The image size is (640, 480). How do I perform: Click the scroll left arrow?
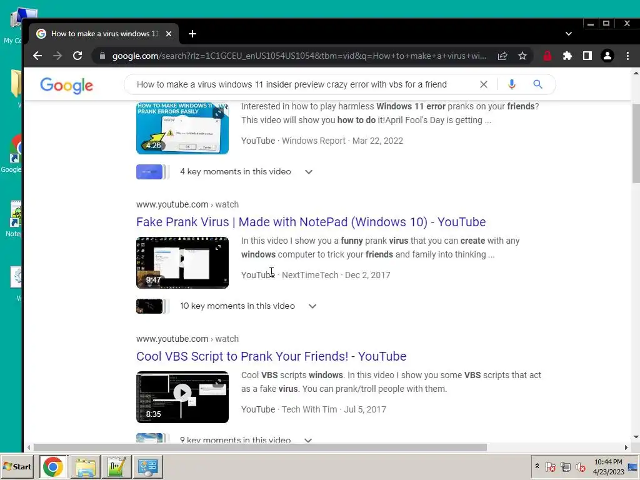(28, 447)
